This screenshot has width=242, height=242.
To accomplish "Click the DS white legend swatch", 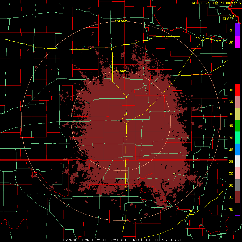I will coord(237,161).
